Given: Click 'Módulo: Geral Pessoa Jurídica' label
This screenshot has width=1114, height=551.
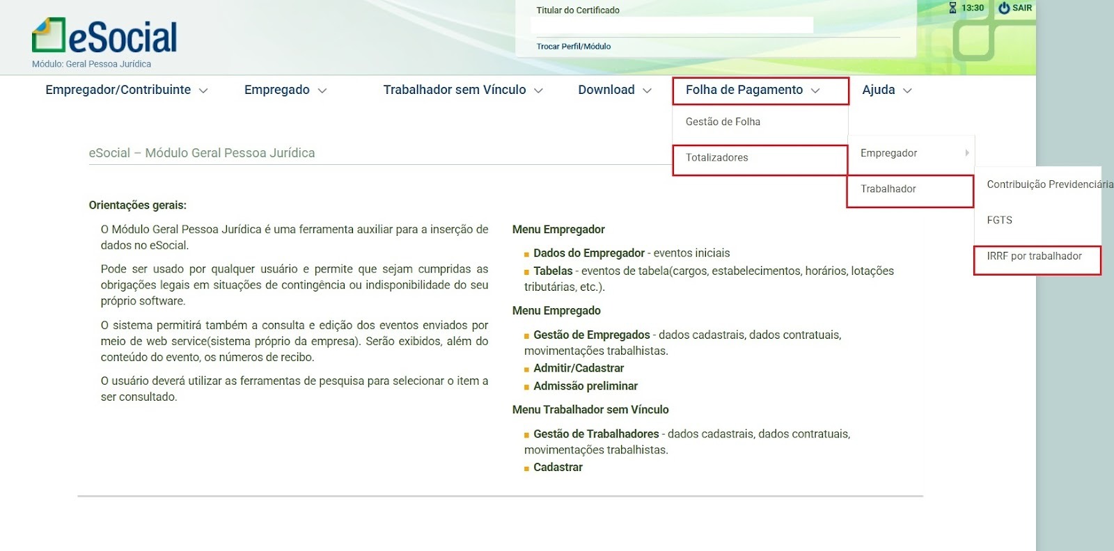Looking at the screenshot, I should (x=91, y=64).
